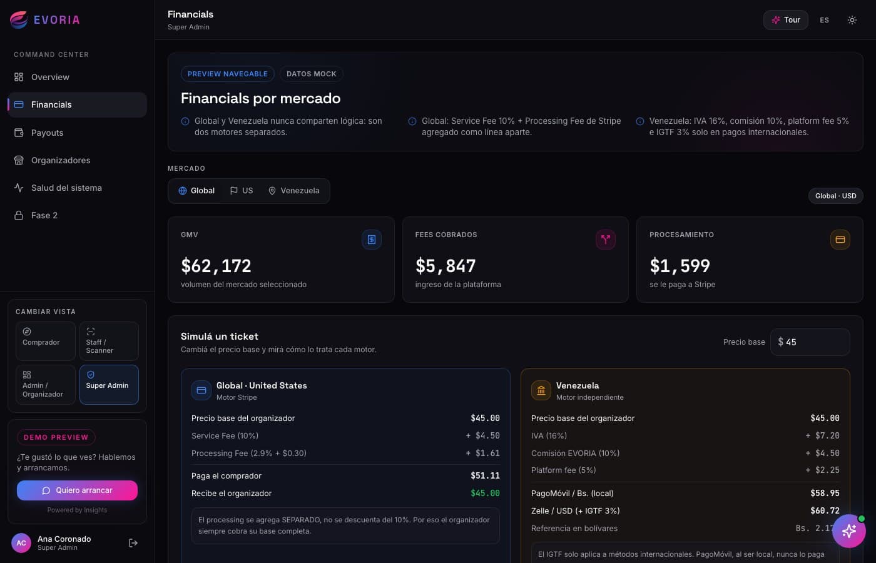Screen dimensions: 876x563
Task: Click the IVA (16%) row label
Action: 549,436
